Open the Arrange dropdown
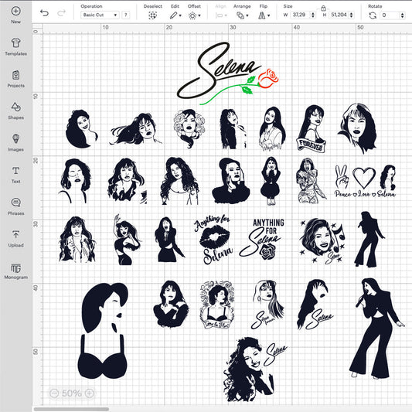 [x=242, y=15]
